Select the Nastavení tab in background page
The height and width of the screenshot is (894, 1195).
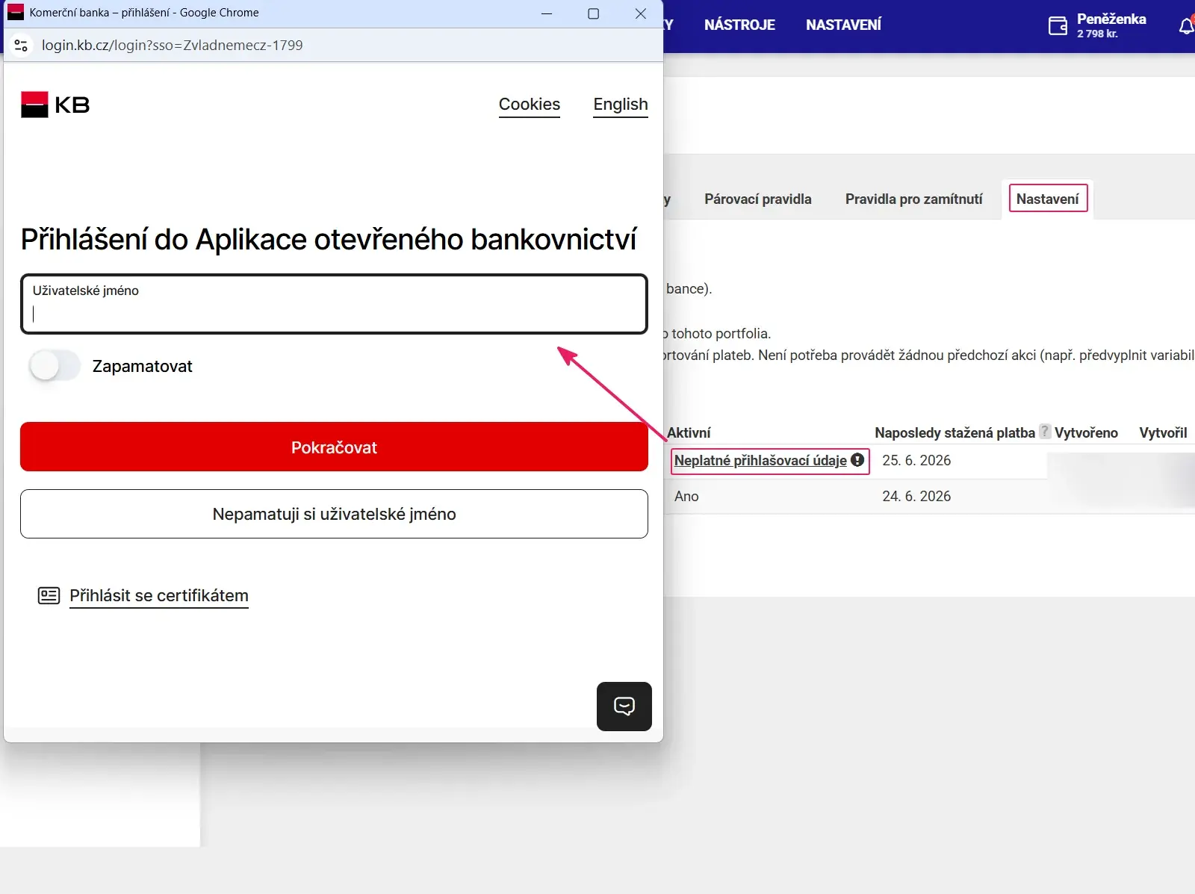tap(1048, 199)
